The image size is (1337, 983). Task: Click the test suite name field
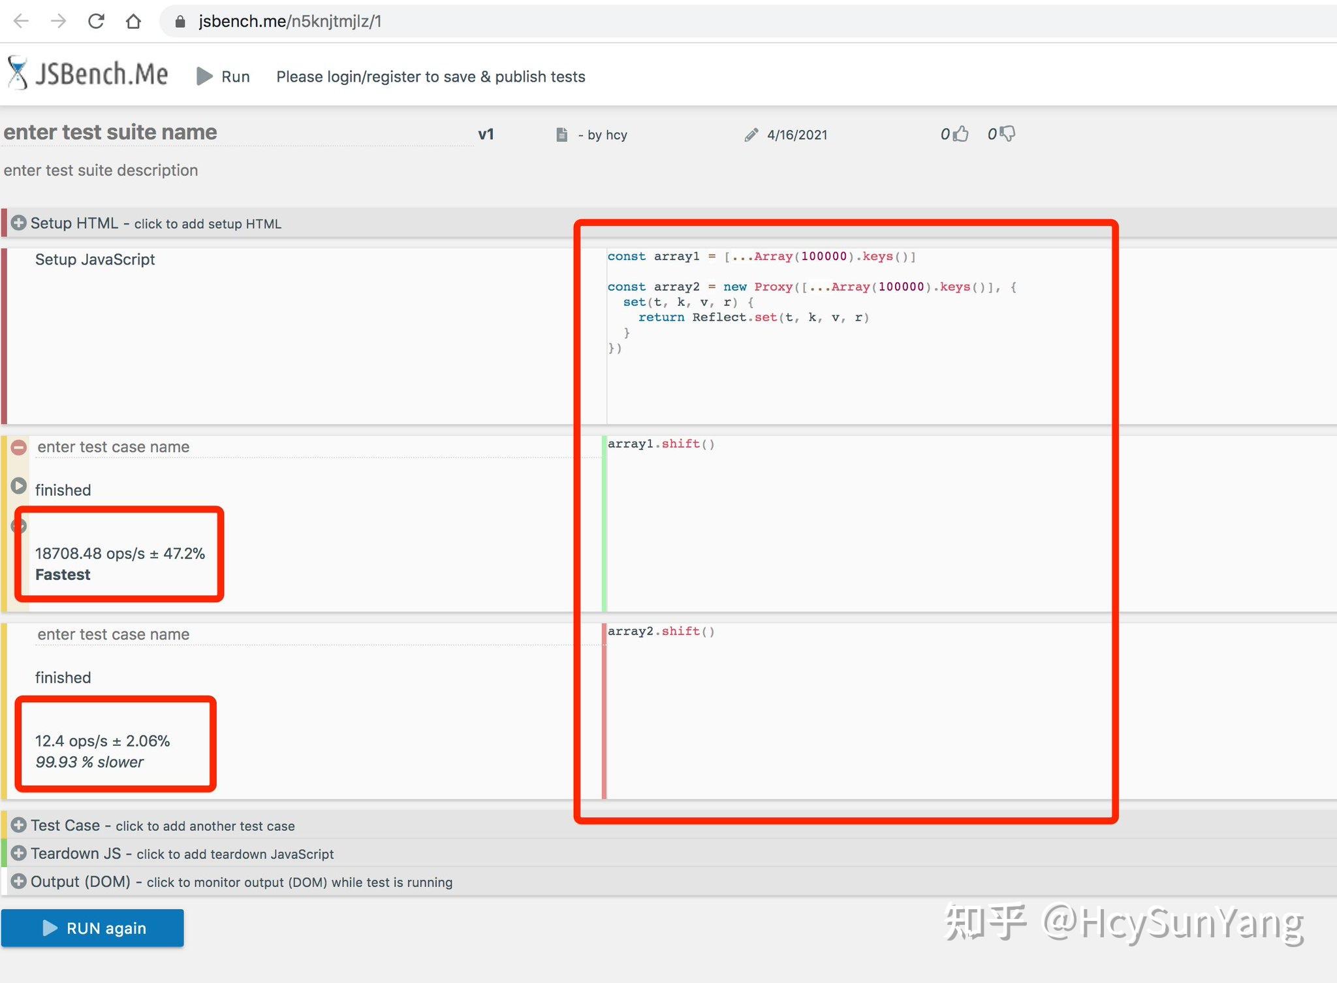point(238,132)
